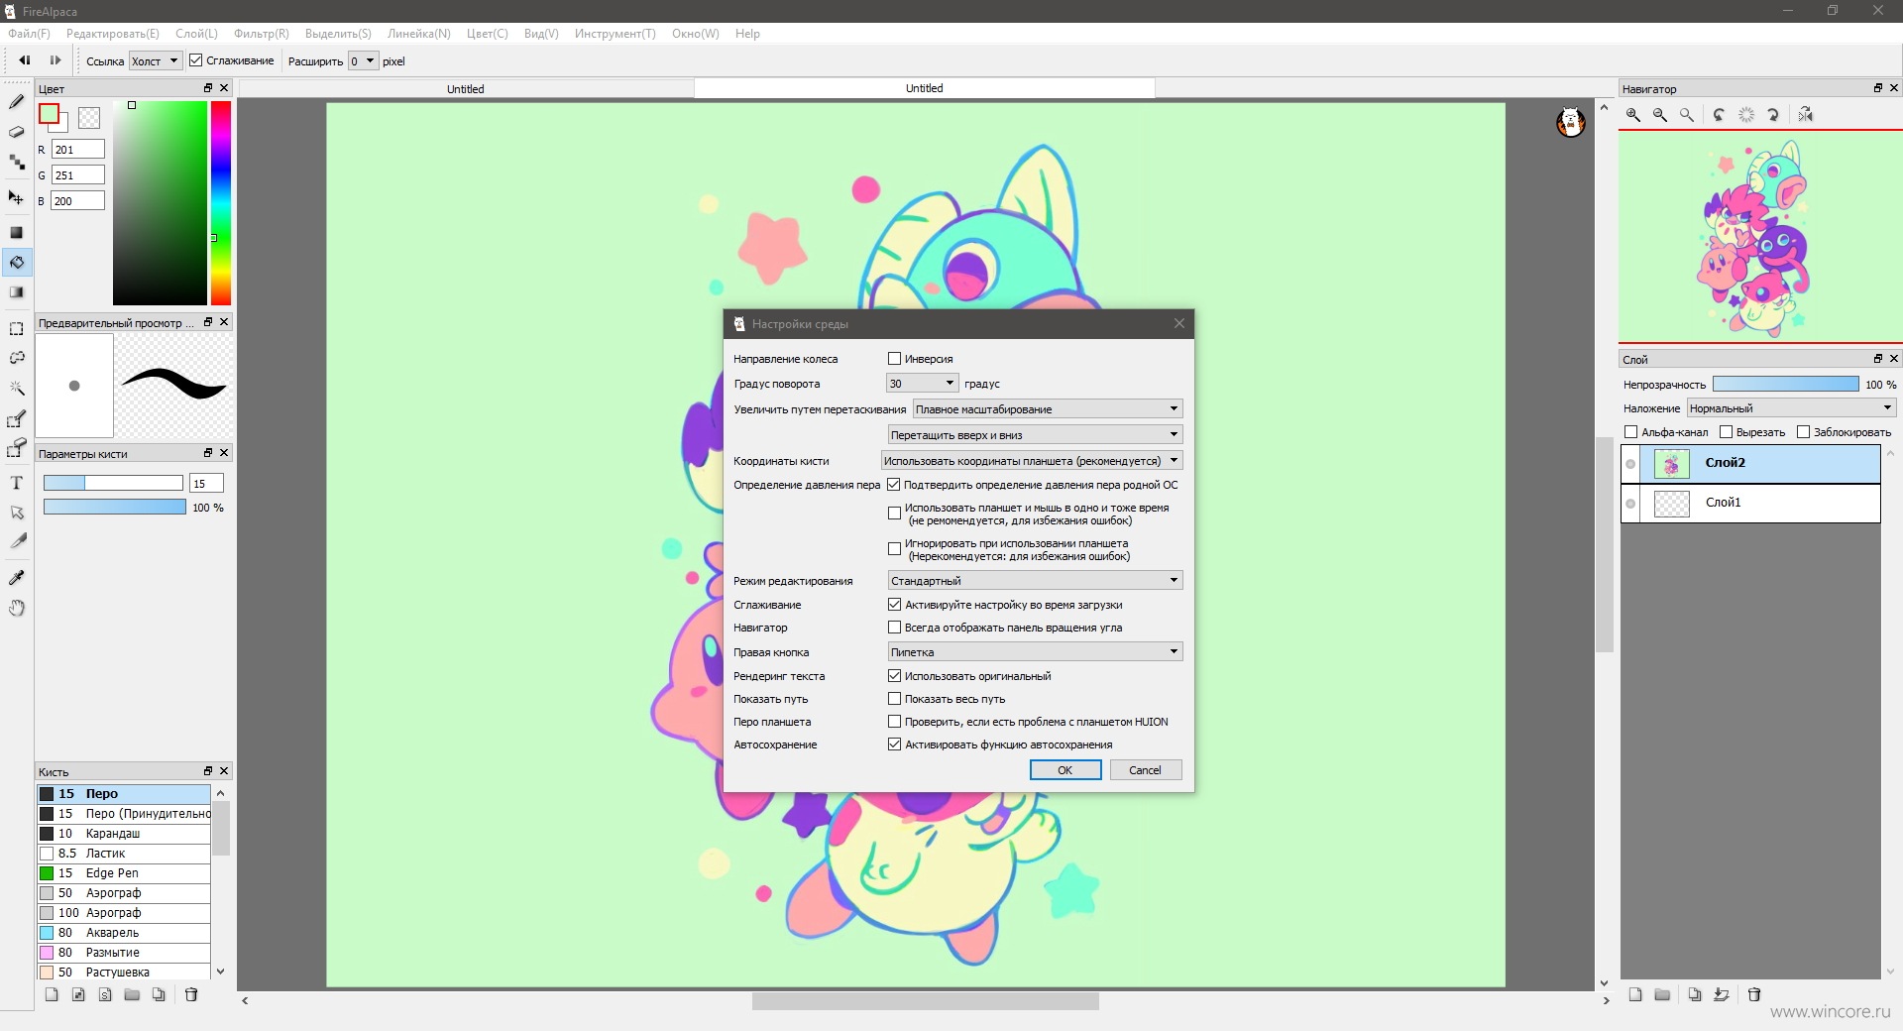The height and width of the screenshot is (1031, 1903).
Task: Expand the Координаты кисти dropdown
Action: (1032, 461)
